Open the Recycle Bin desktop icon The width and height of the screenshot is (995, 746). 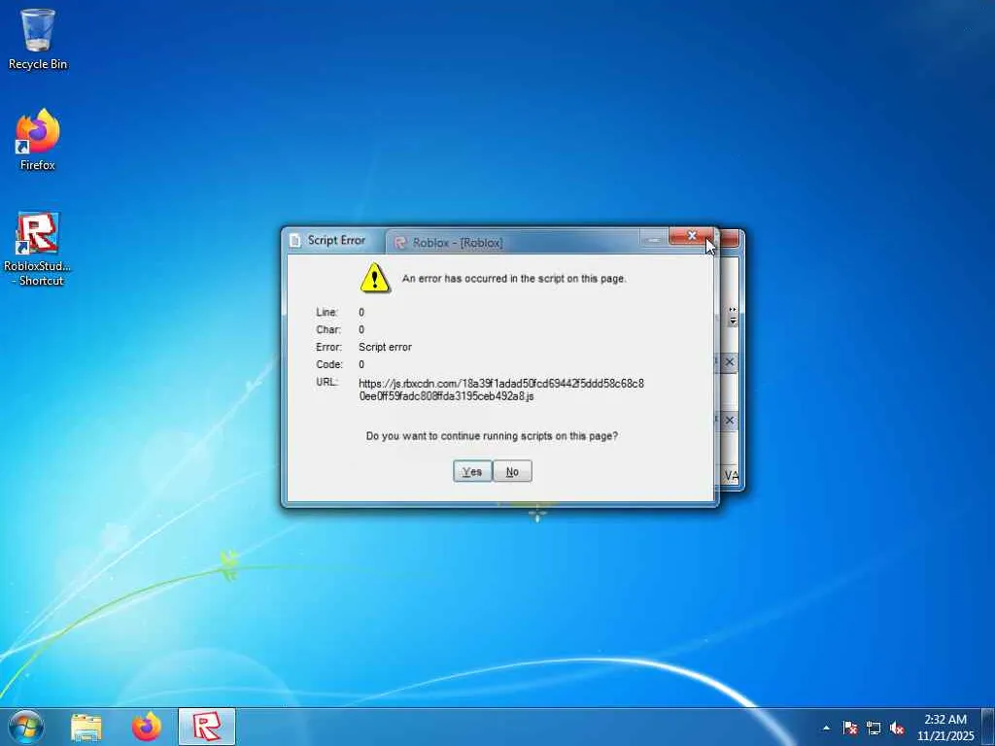tap(38, 39)
